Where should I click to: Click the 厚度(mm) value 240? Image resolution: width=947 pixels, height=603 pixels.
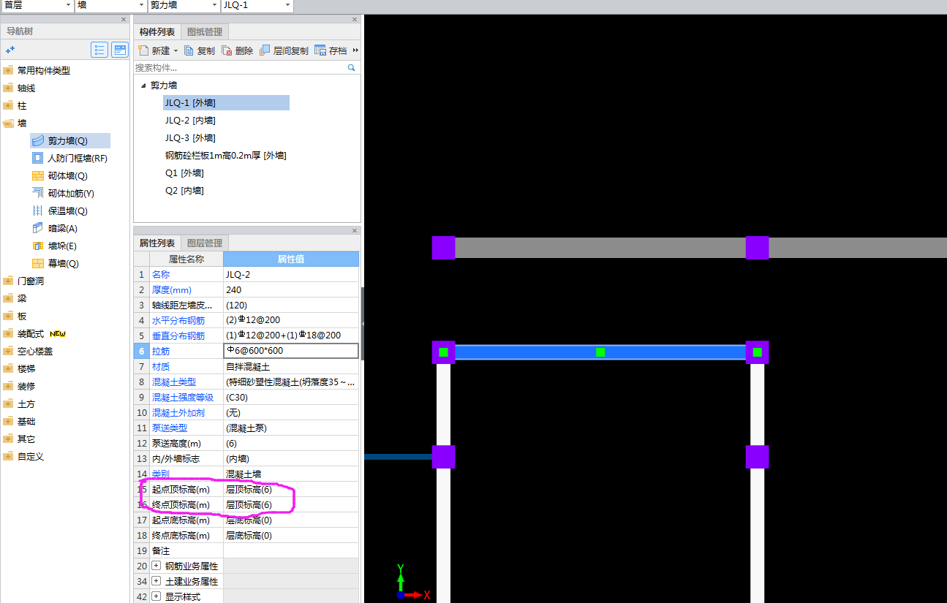coord(291,289)
